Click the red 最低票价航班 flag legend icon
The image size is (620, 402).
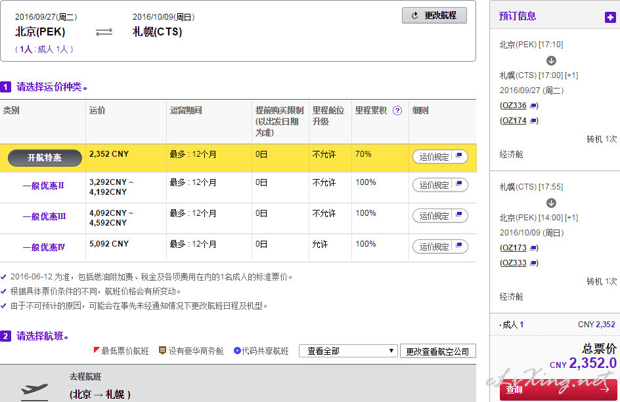click(96, 350)
